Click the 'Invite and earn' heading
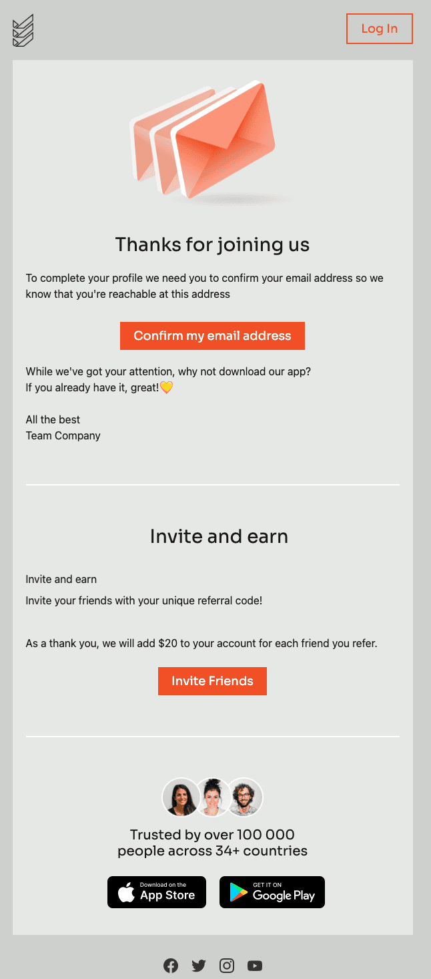This screenshot has width=431, height=979. [219, 537]
